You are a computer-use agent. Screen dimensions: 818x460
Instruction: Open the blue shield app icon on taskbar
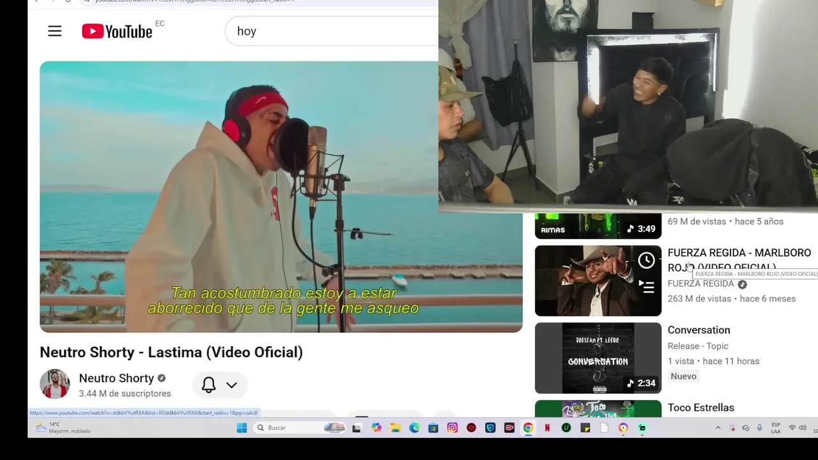tap(490, 428)
